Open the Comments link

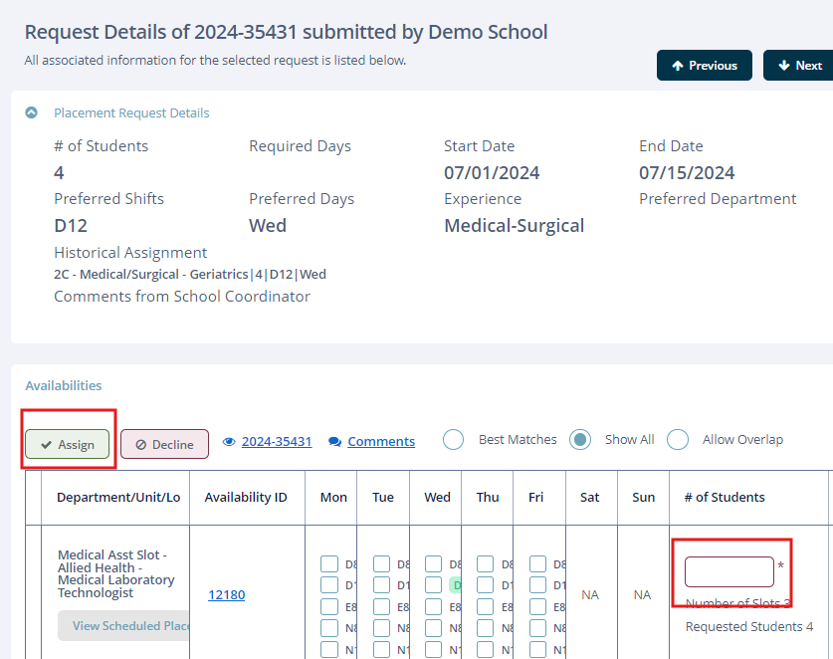pos(380,442)
